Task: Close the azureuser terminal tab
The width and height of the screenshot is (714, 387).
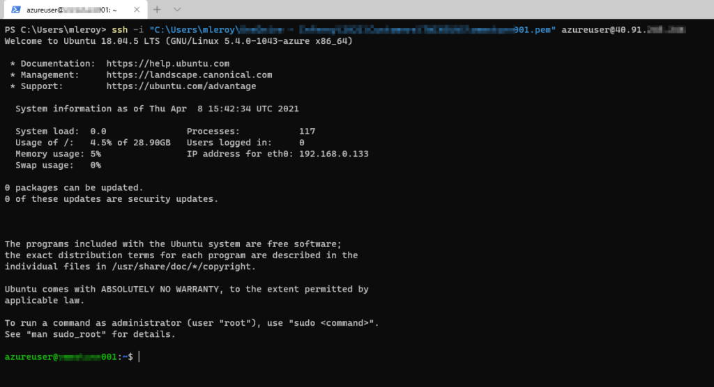Action: point(137,10)
